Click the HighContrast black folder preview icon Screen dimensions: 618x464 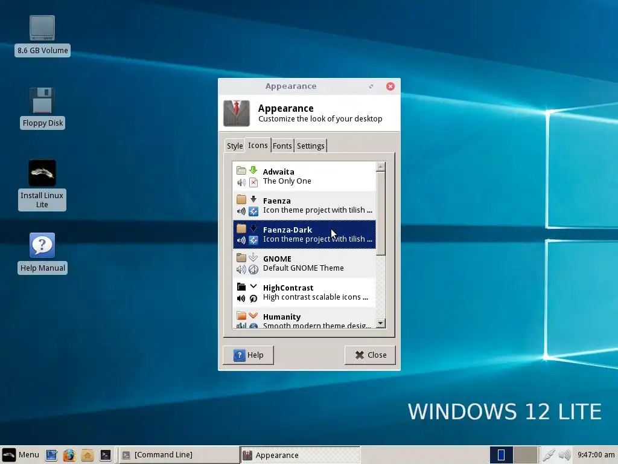point(241,287)
